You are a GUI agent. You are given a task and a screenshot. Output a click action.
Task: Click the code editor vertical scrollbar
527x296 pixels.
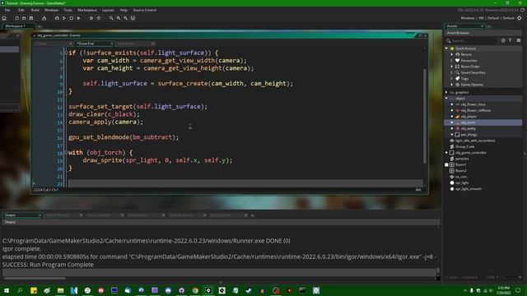pyautogui.click(x=425, y=116)
